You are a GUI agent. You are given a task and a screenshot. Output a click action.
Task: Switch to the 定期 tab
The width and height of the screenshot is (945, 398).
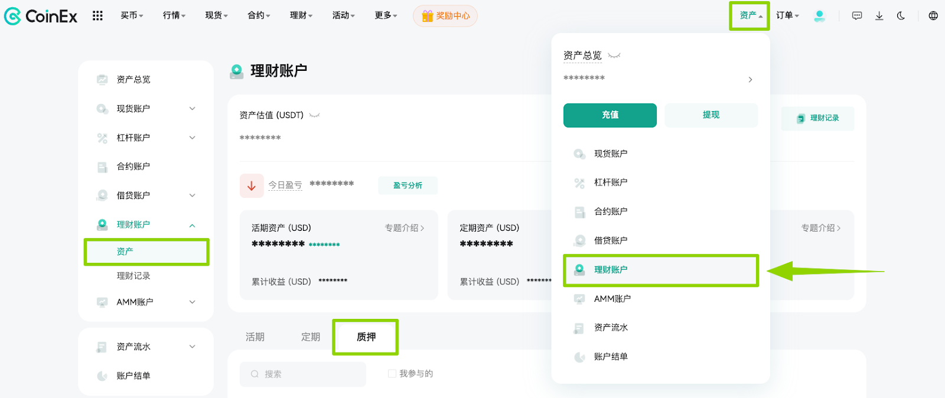click(311, 337)
